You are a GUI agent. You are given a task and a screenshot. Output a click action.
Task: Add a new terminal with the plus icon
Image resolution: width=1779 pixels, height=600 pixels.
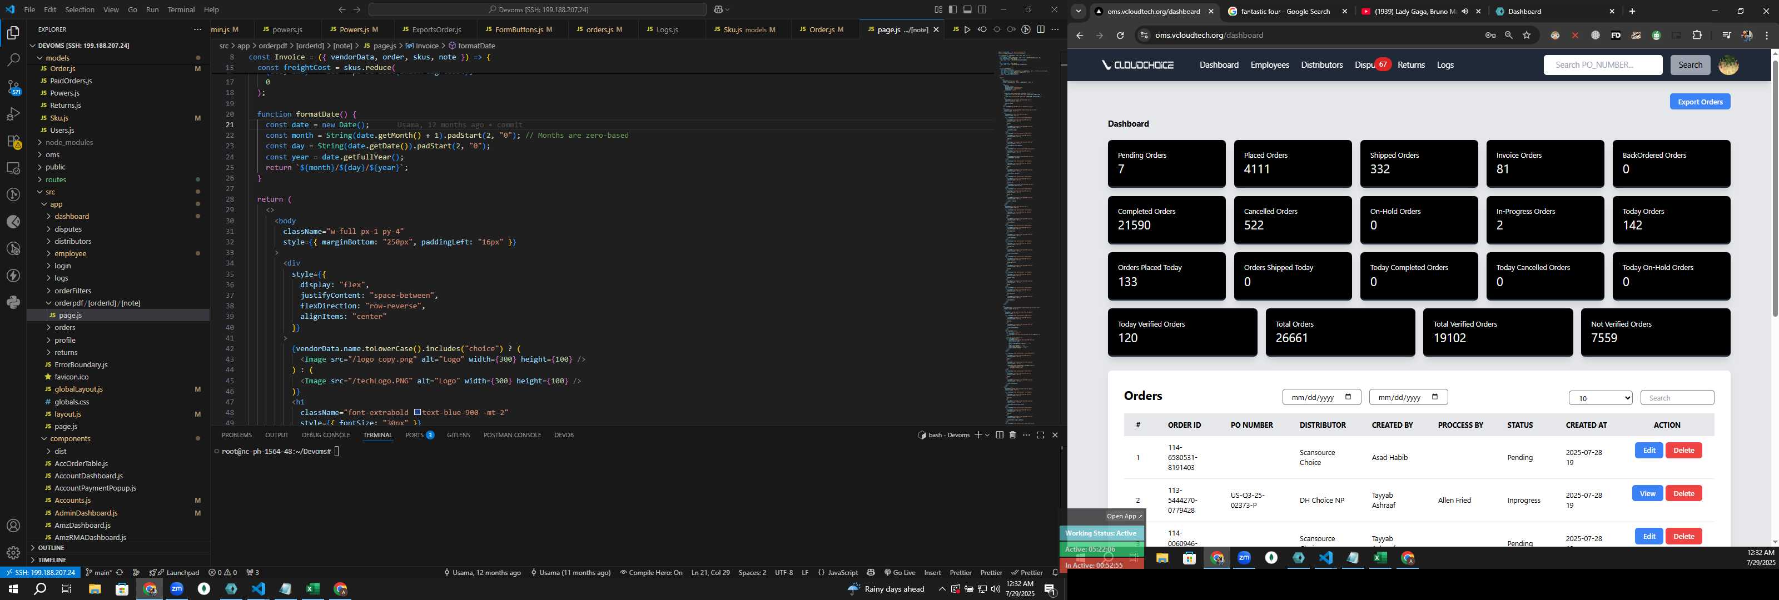click(x=978, y=435)
